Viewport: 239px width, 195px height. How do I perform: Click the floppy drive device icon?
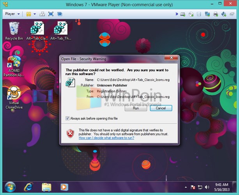[199, 14]
